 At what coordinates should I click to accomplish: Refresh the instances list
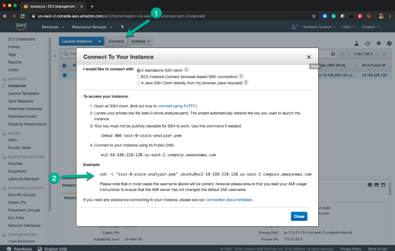(x=367, y=43)
